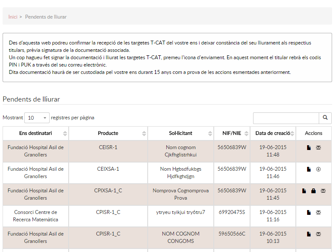Click the Inici breadcrumb link
The image size is (336, 252).
(x=13, y=17)
